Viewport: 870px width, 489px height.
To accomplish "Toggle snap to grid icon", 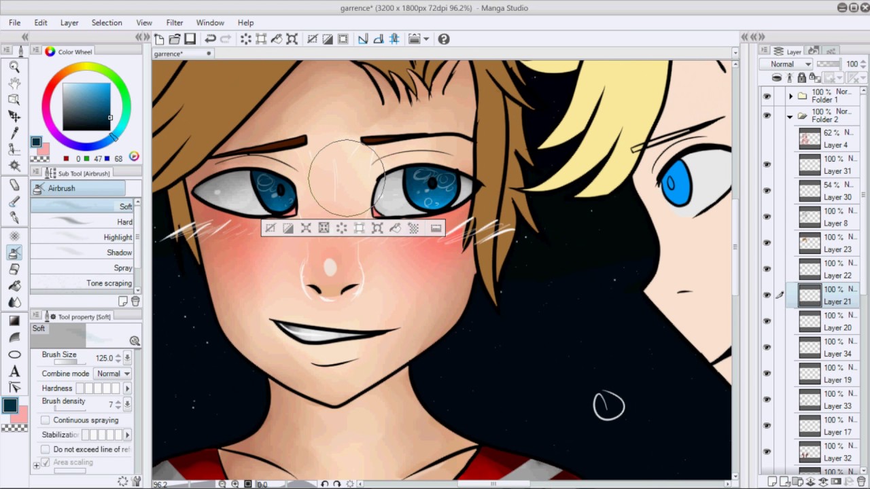I will (394, 39).
